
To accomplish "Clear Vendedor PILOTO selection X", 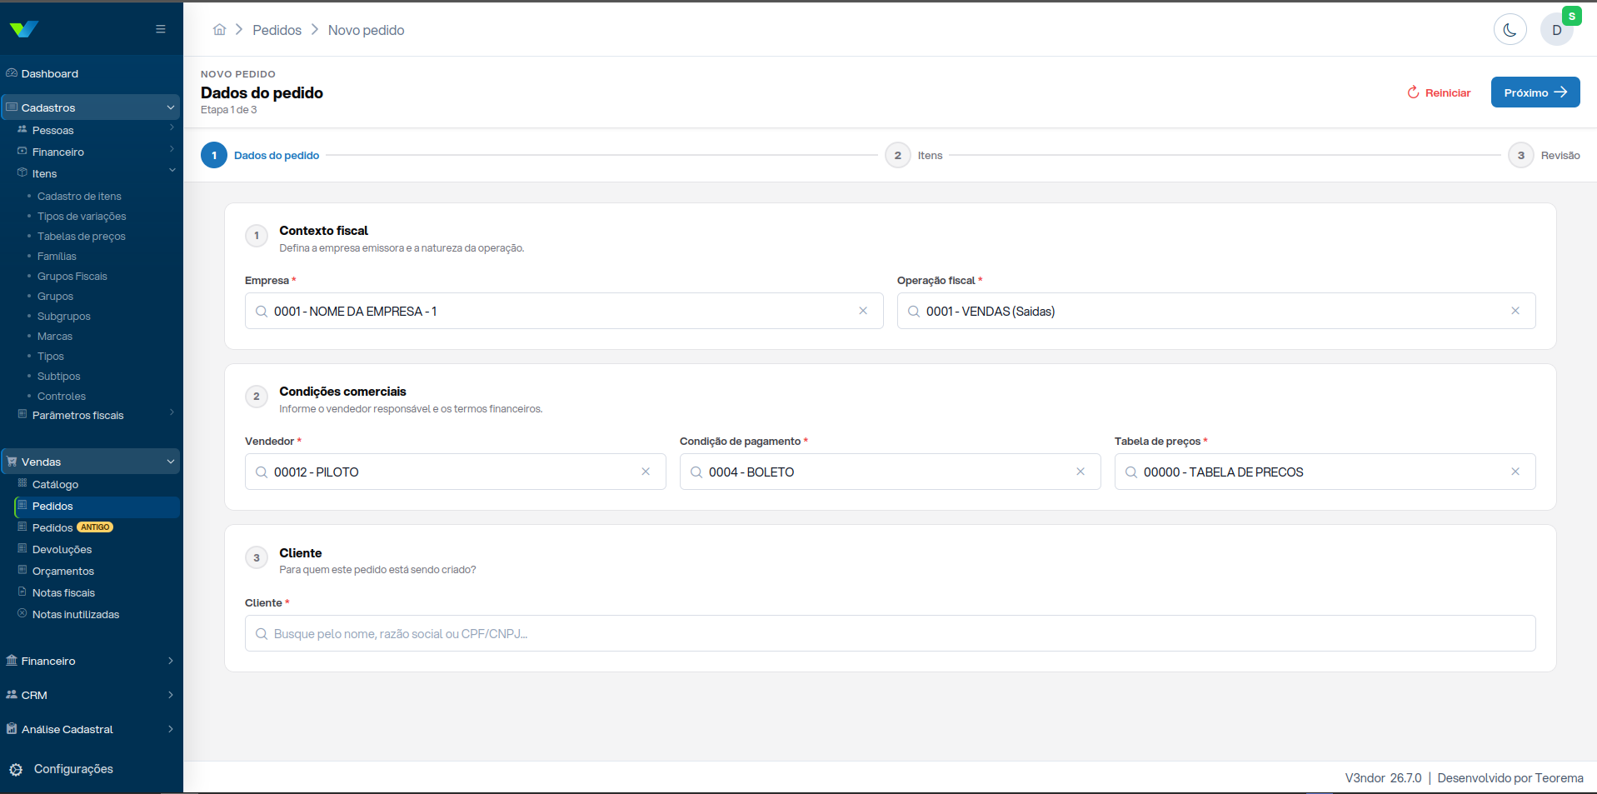I will pos(646,472).
